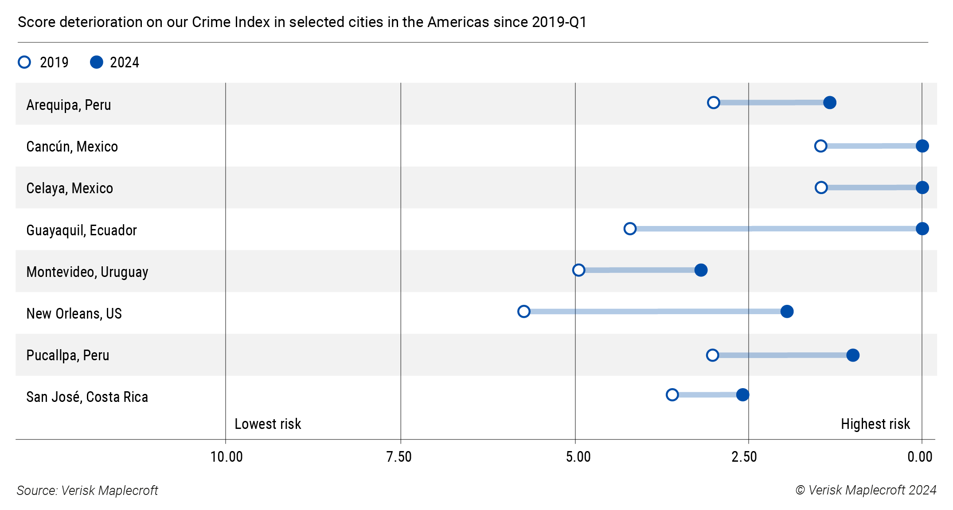Select Pucallpa's 2024 filled dot

853,355
